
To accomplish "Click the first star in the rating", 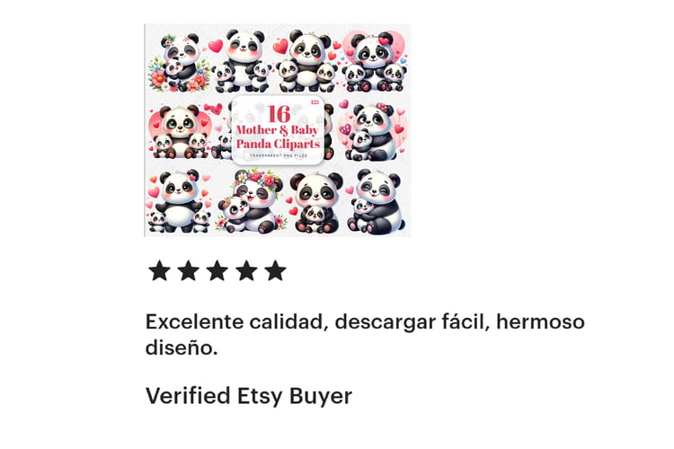I will point(159,270).
